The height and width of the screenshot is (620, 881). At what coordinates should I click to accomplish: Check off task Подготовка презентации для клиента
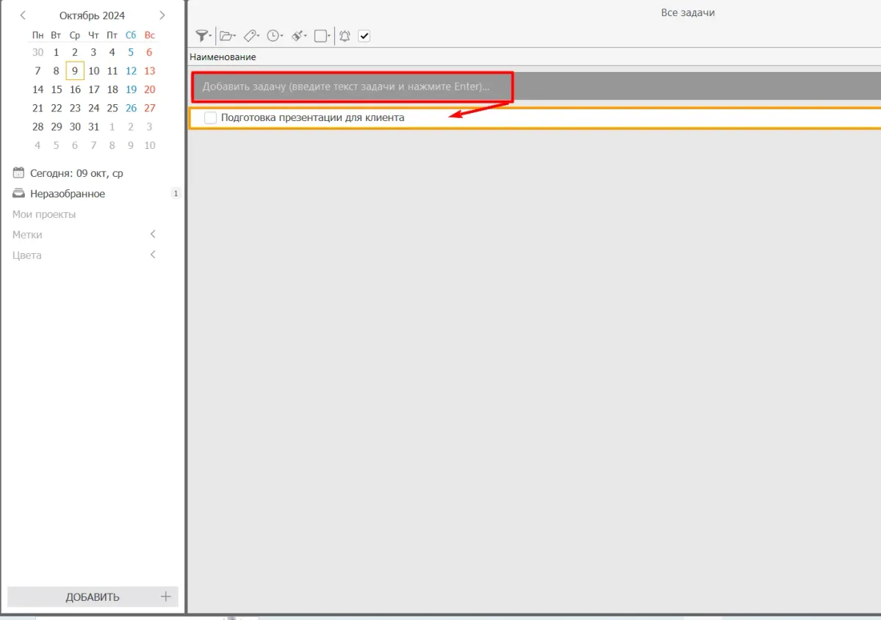pos(210,118)
